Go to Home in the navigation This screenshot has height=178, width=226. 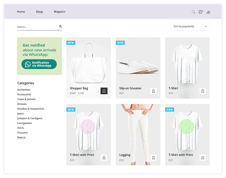(21, 12)
